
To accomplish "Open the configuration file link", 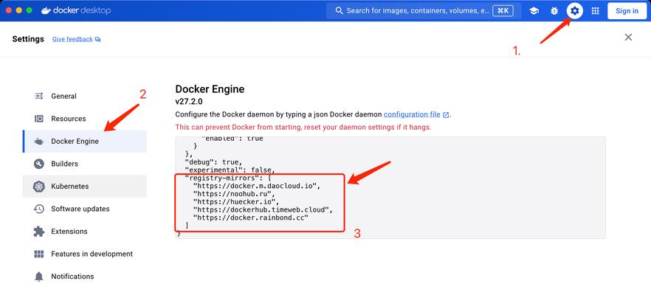I will (x=412, y=114).
